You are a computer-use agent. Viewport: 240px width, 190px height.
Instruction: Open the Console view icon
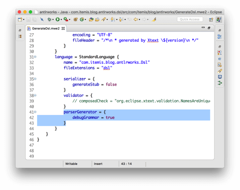click(x=220, y=77)
